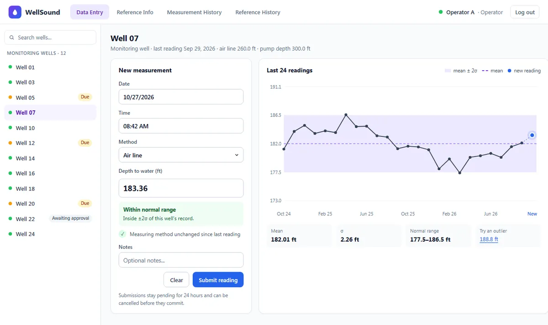Viewport: 548px width, 325px height.
Task: Select Well 10 in the wells list
Action: tap(50, 128)
